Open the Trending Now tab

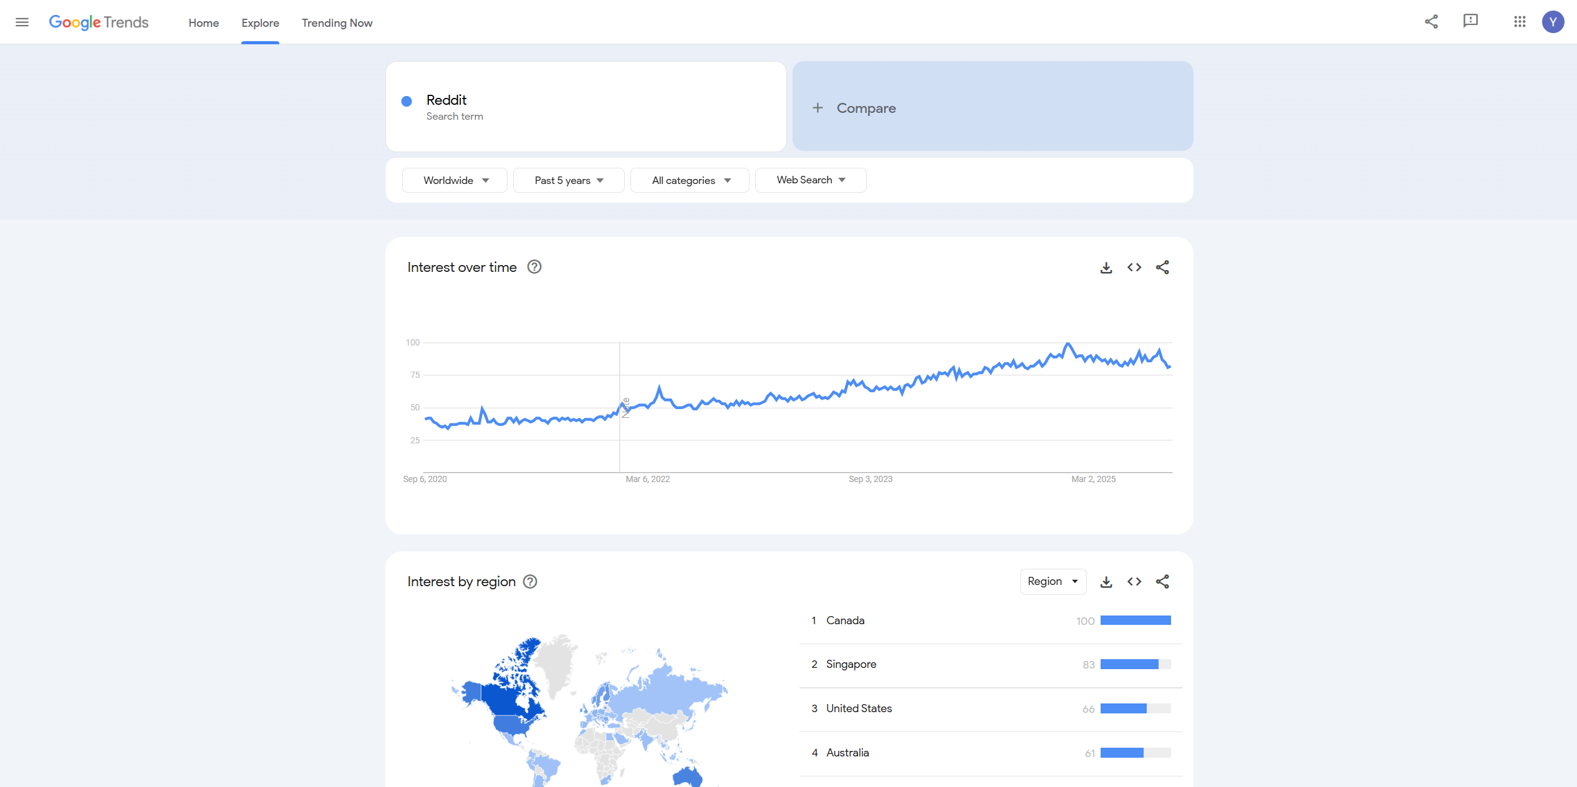pyautogui.click(x=337, y=23)
